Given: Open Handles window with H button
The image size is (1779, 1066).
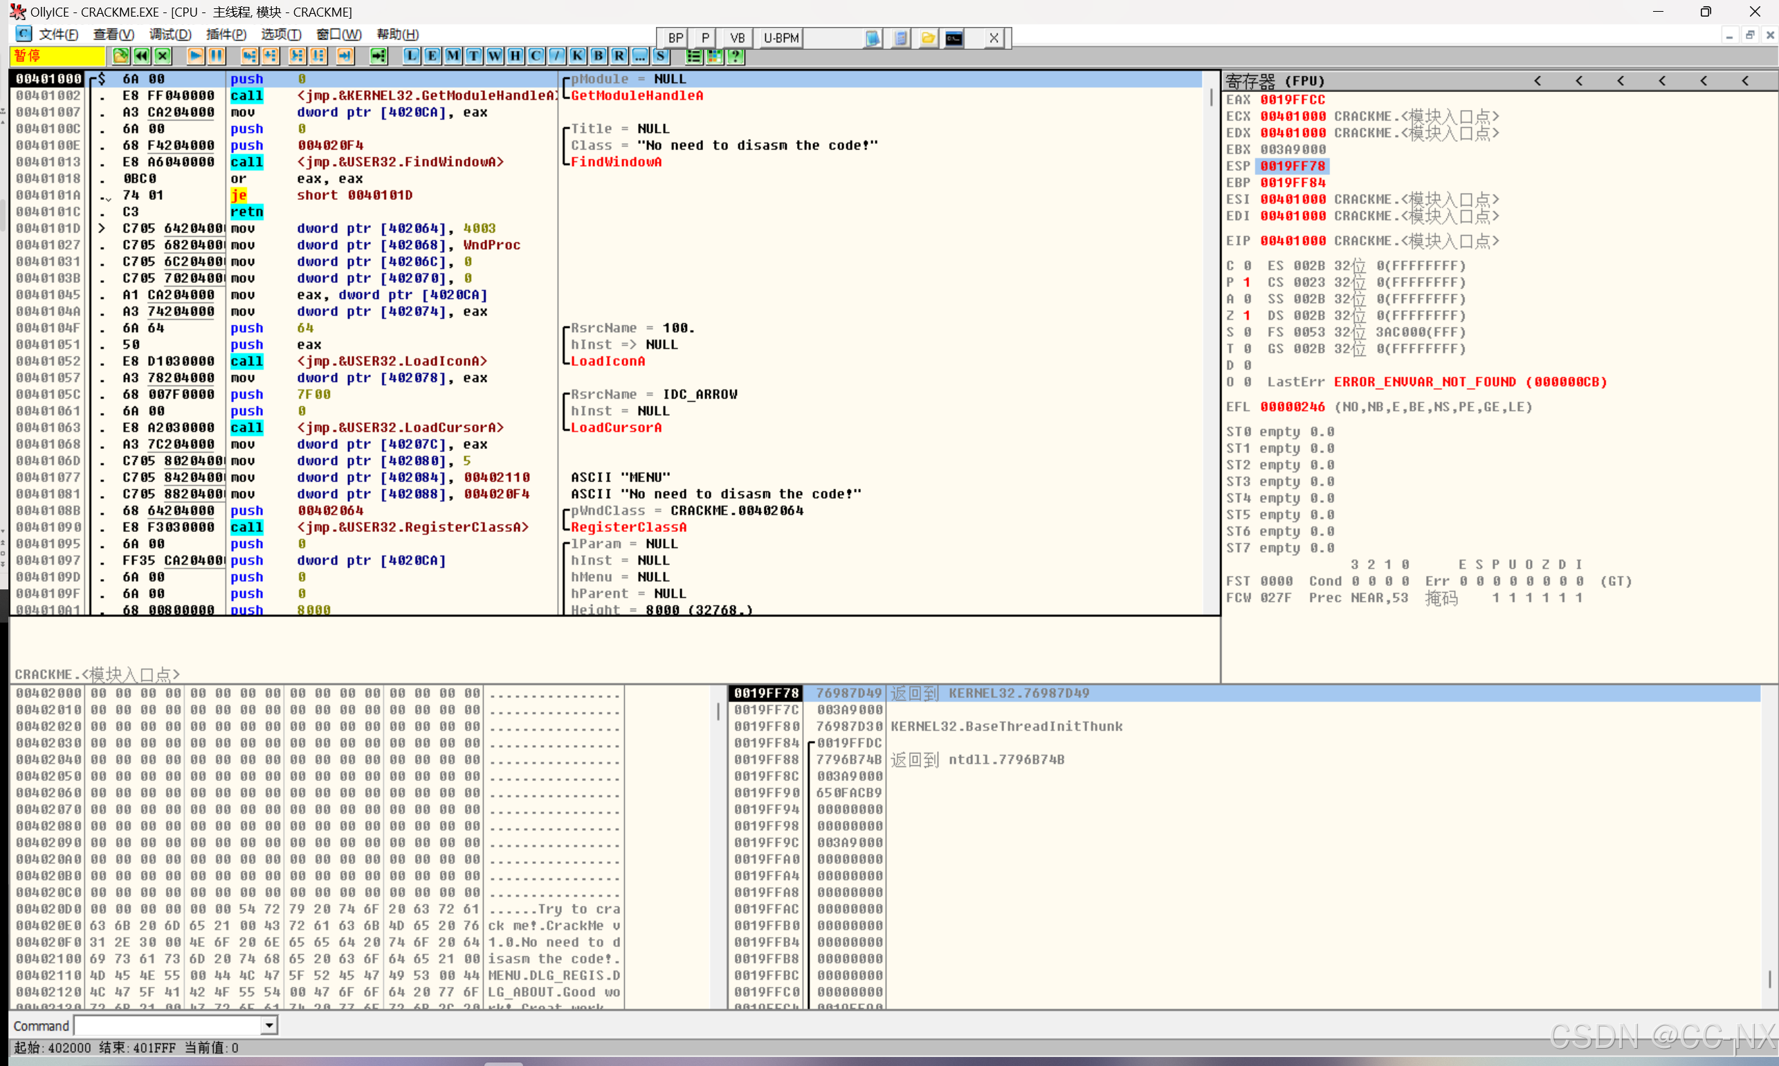Looking at the screenshot, I should tap(516, 56).
